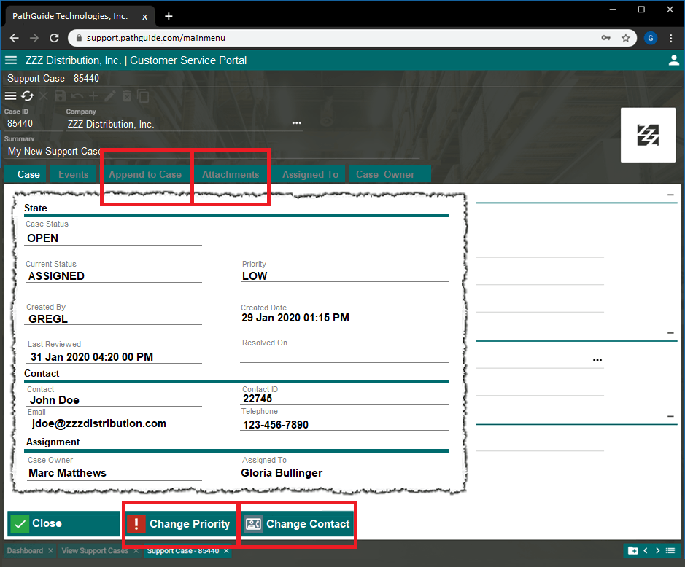Click the Summary field My New Support Case
The width and height of the screenshot is (685, 567).
(x=212, y=152)
